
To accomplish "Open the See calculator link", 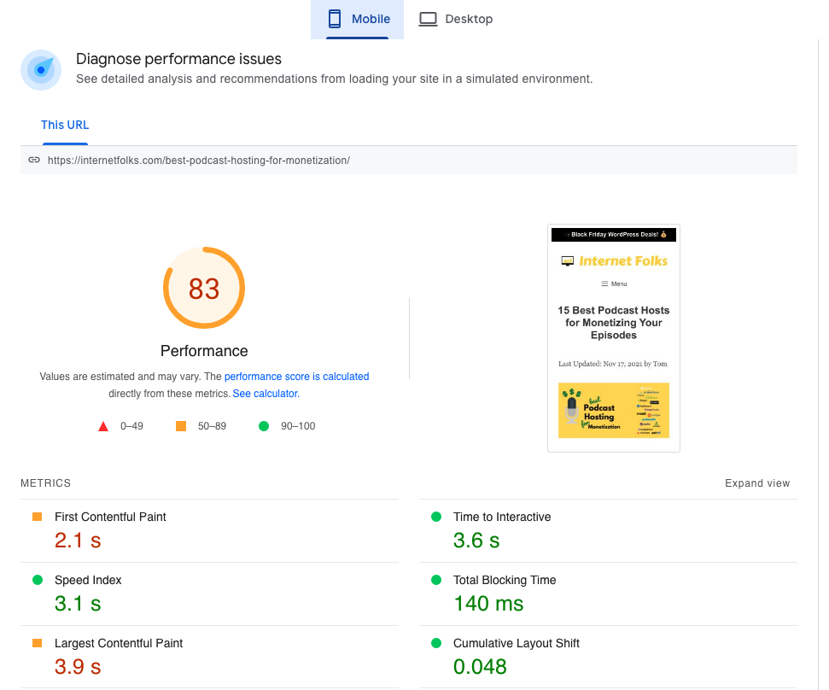I will coord(266,394).
